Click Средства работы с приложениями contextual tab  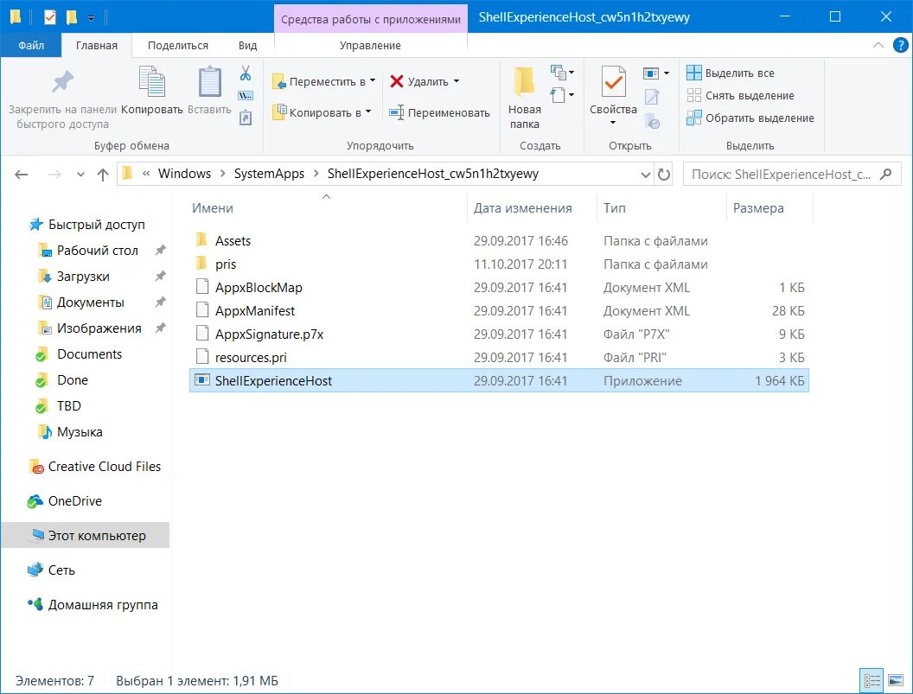coord(370,19)
